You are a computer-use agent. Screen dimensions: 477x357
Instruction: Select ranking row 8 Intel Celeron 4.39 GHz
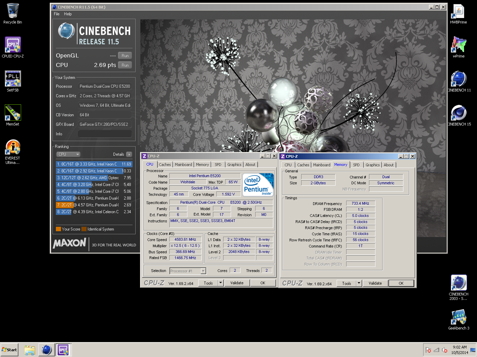click(94, 212)
